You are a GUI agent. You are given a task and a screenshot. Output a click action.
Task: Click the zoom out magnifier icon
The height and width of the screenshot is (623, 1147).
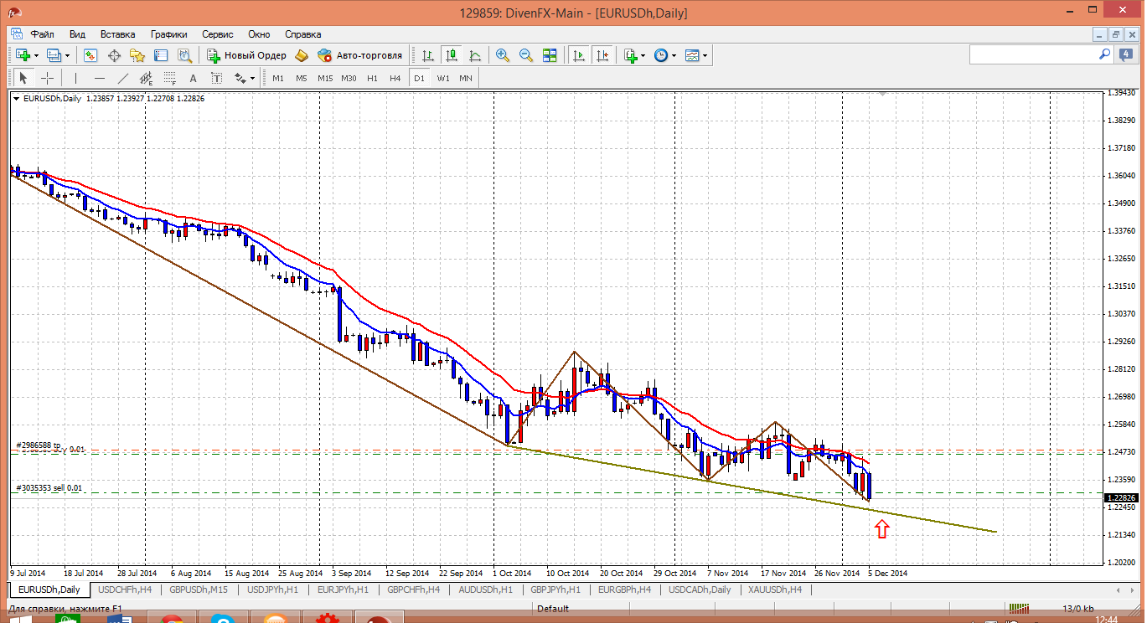coord(526,55)
